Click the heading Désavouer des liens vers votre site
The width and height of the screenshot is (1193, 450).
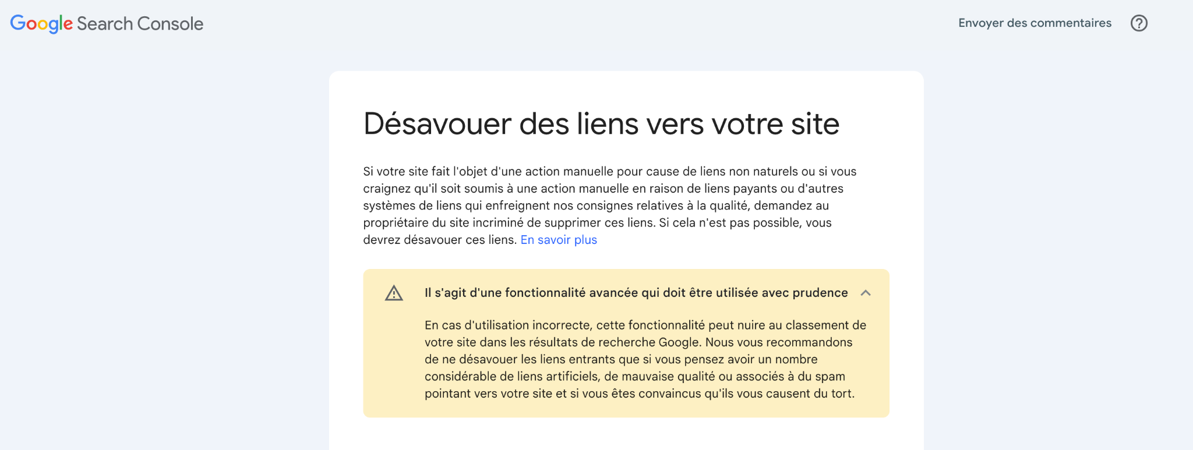[x=601, y=124]
